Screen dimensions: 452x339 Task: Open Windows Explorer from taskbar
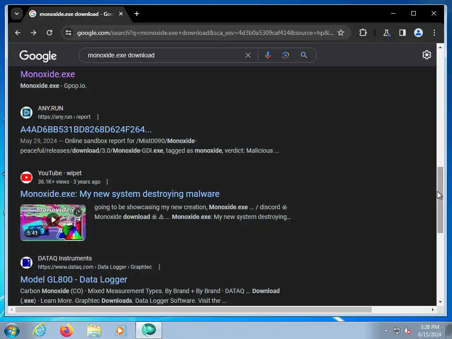pos(94,331)
